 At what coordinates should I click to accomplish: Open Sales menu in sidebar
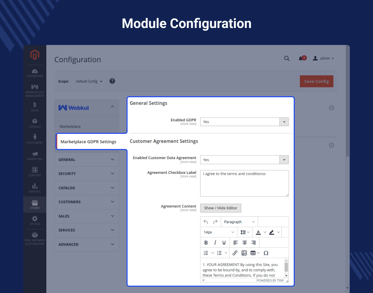pos(35,107)
